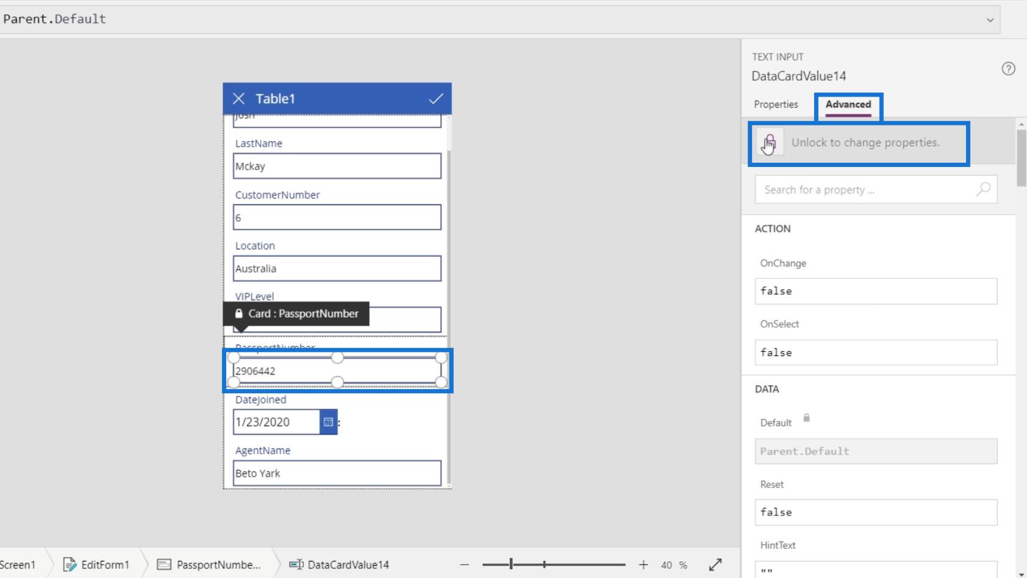The height and width of the screenshot is (578, 1027).
Task: Click the LastName field label
Action: [x=259, y=143]
